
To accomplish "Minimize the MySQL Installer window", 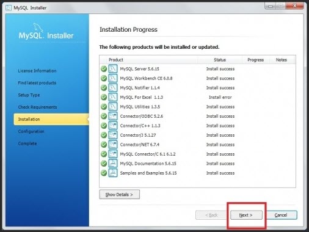I will click(271, 6).
